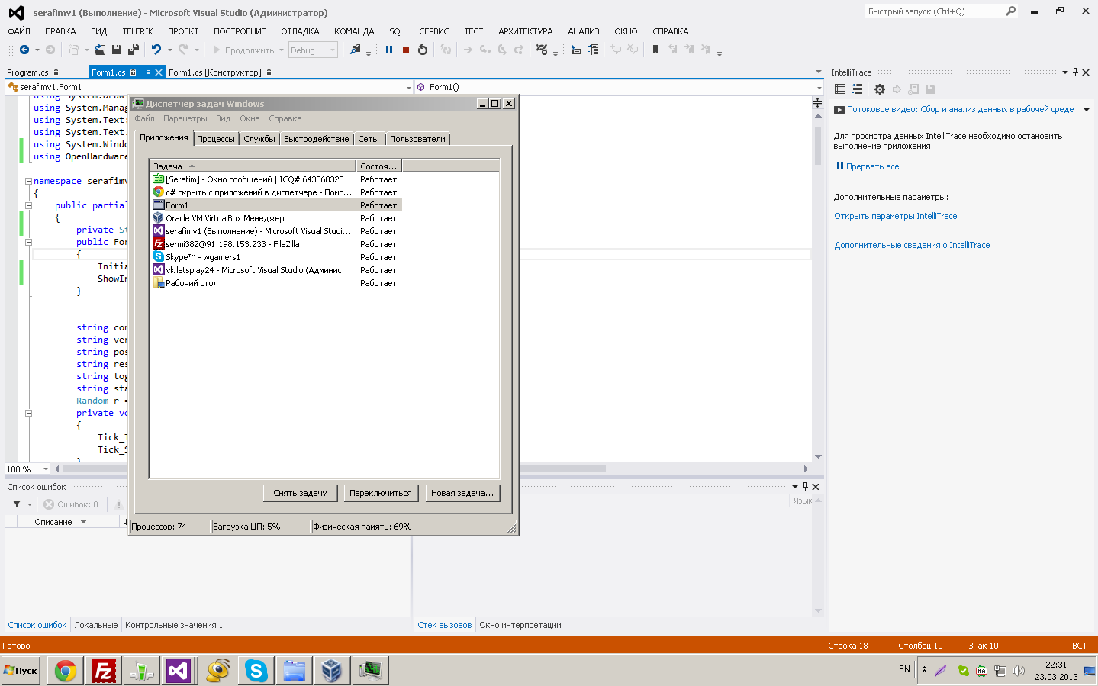Switch to the Быстродействие tab
1098x686 pixels.
(x=316, y=139)
